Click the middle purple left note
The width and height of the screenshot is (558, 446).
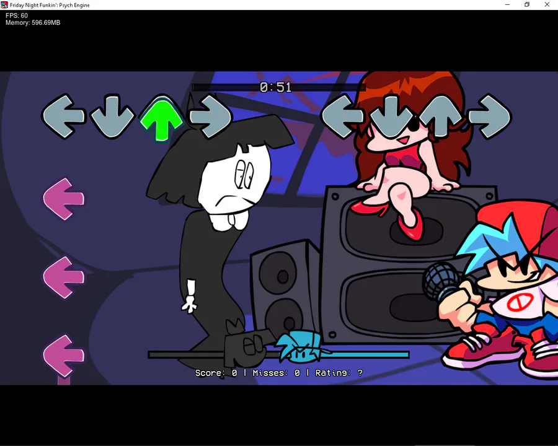coord(64,278)
